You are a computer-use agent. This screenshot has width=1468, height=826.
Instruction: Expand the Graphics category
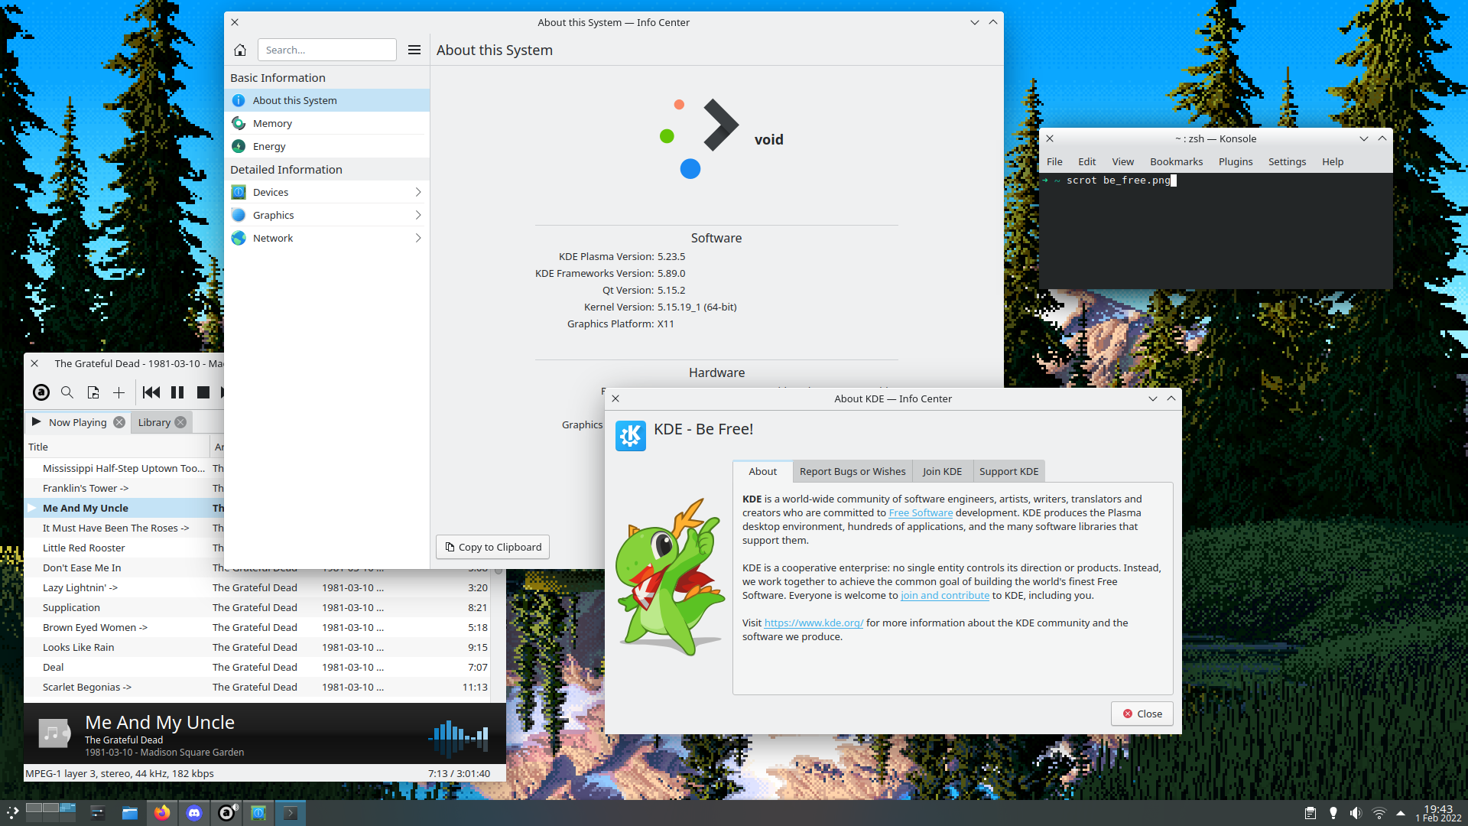click(x=329, y=215)
